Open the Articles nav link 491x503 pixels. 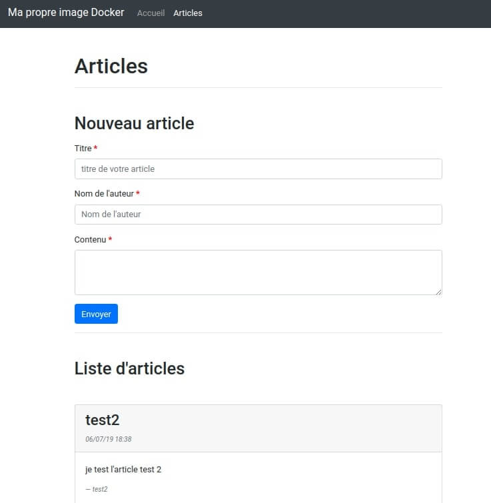point(188,13)
